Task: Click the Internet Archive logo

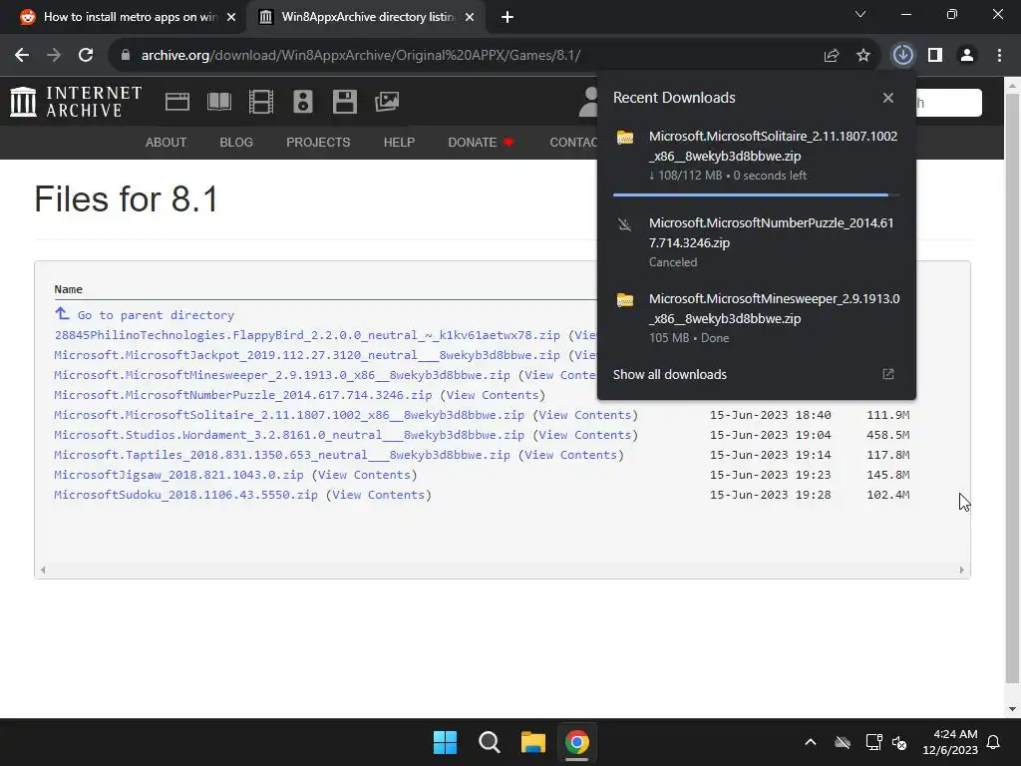Action: pos(76,102)
